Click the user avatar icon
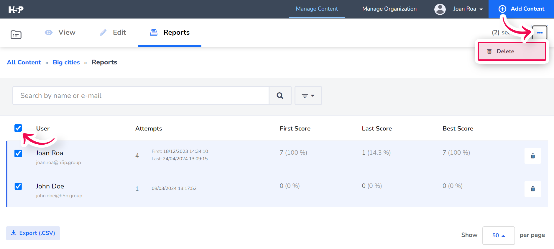This screenshot has width=554, height=249. coord(440,9)
